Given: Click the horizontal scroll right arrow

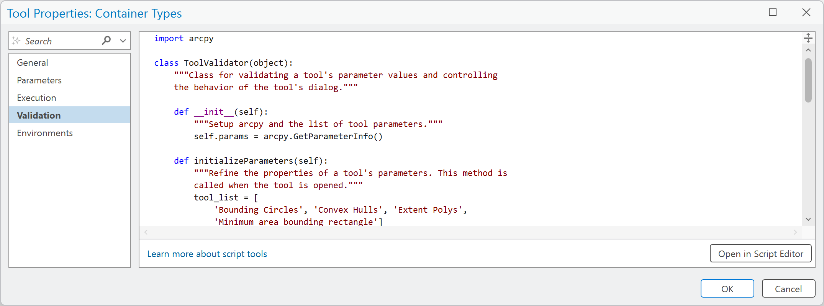Looking at the screenshot, I should (x=795, y=232).
